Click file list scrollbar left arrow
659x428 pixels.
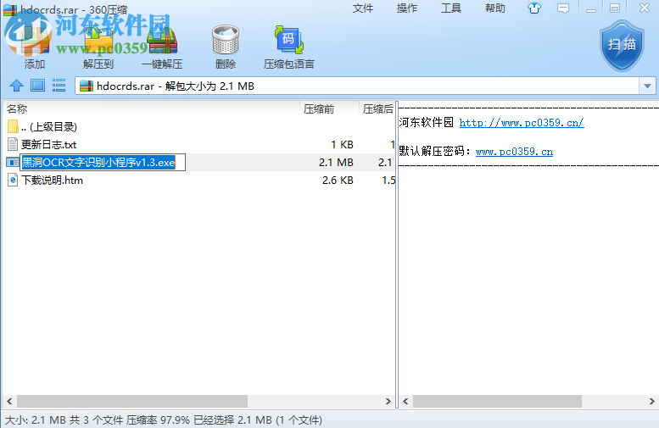9,401
